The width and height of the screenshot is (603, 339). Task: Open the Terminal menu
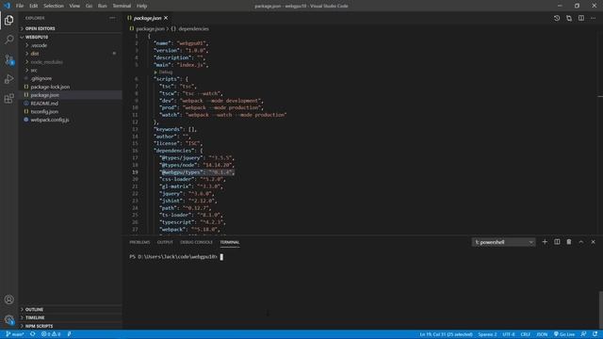pos(122,6)
